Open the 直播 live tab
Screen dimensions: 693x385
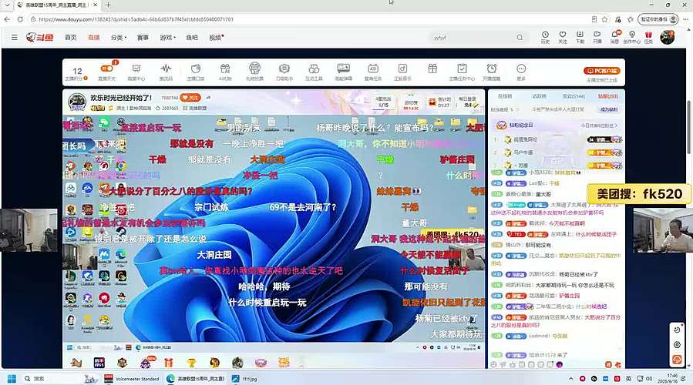[94, 38]
